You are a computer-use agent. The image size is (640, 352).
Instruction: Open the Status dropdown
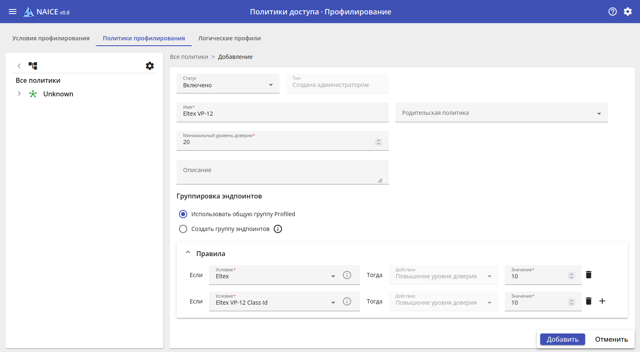pos(228,84)
